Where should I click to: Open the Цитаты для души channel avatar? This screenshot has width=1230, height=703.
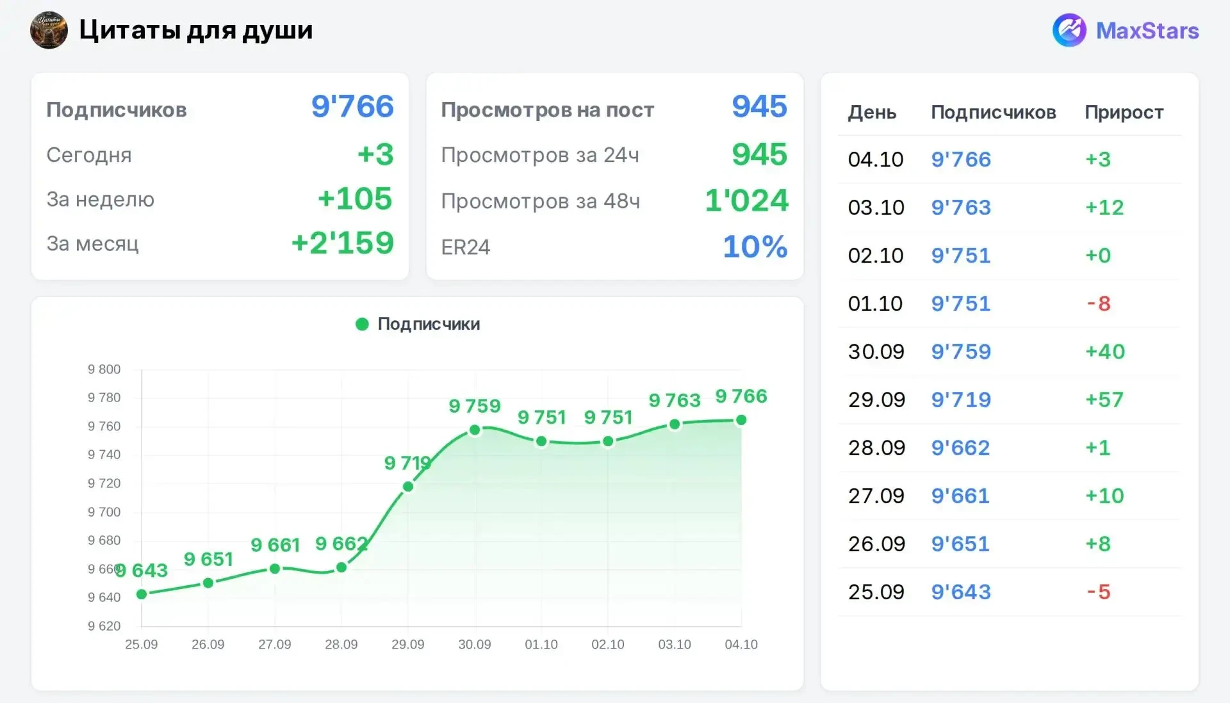(49, 30)
